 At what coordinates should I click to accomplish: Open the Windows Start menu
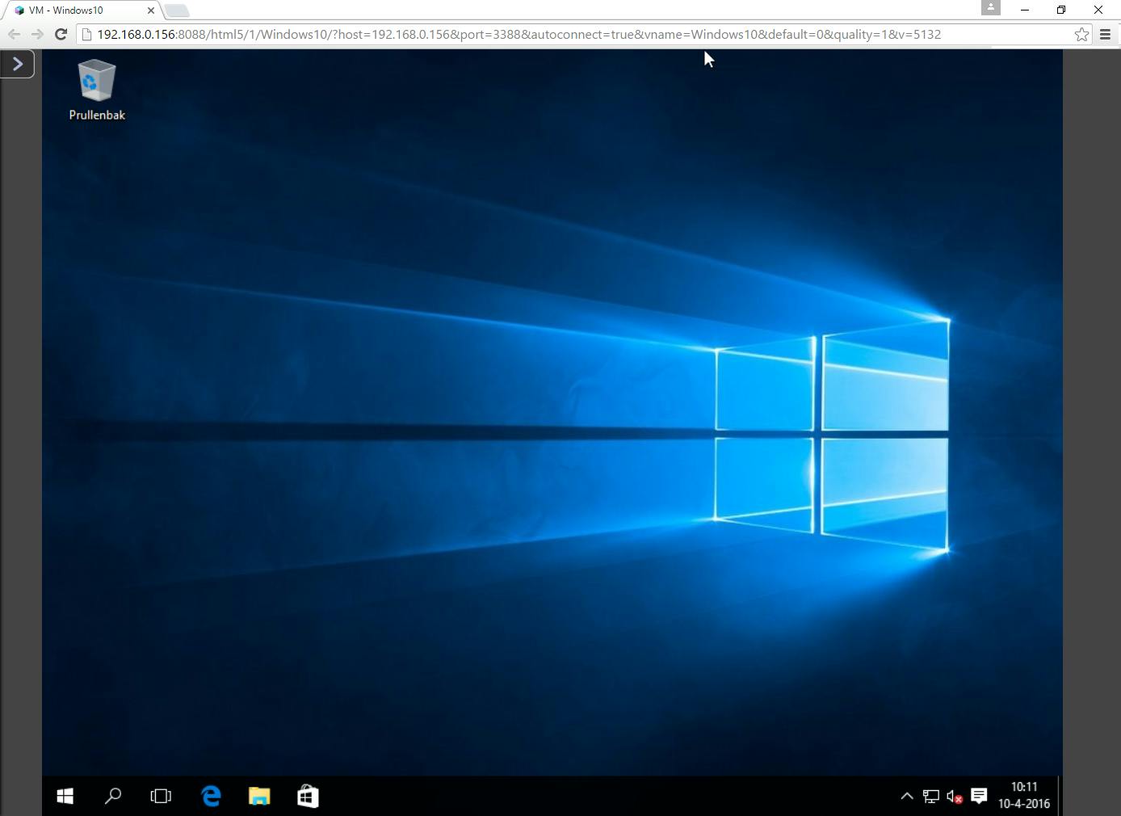(65, 797)
